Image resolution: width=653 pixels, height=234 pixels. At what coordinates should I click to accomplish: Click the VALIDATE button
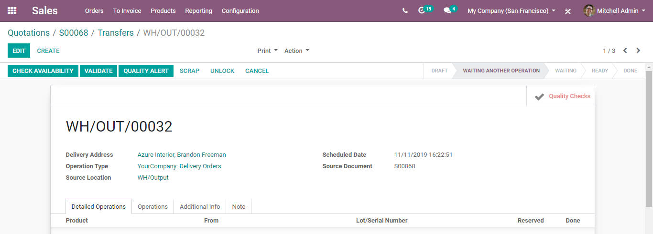click(x=98, y=71)
